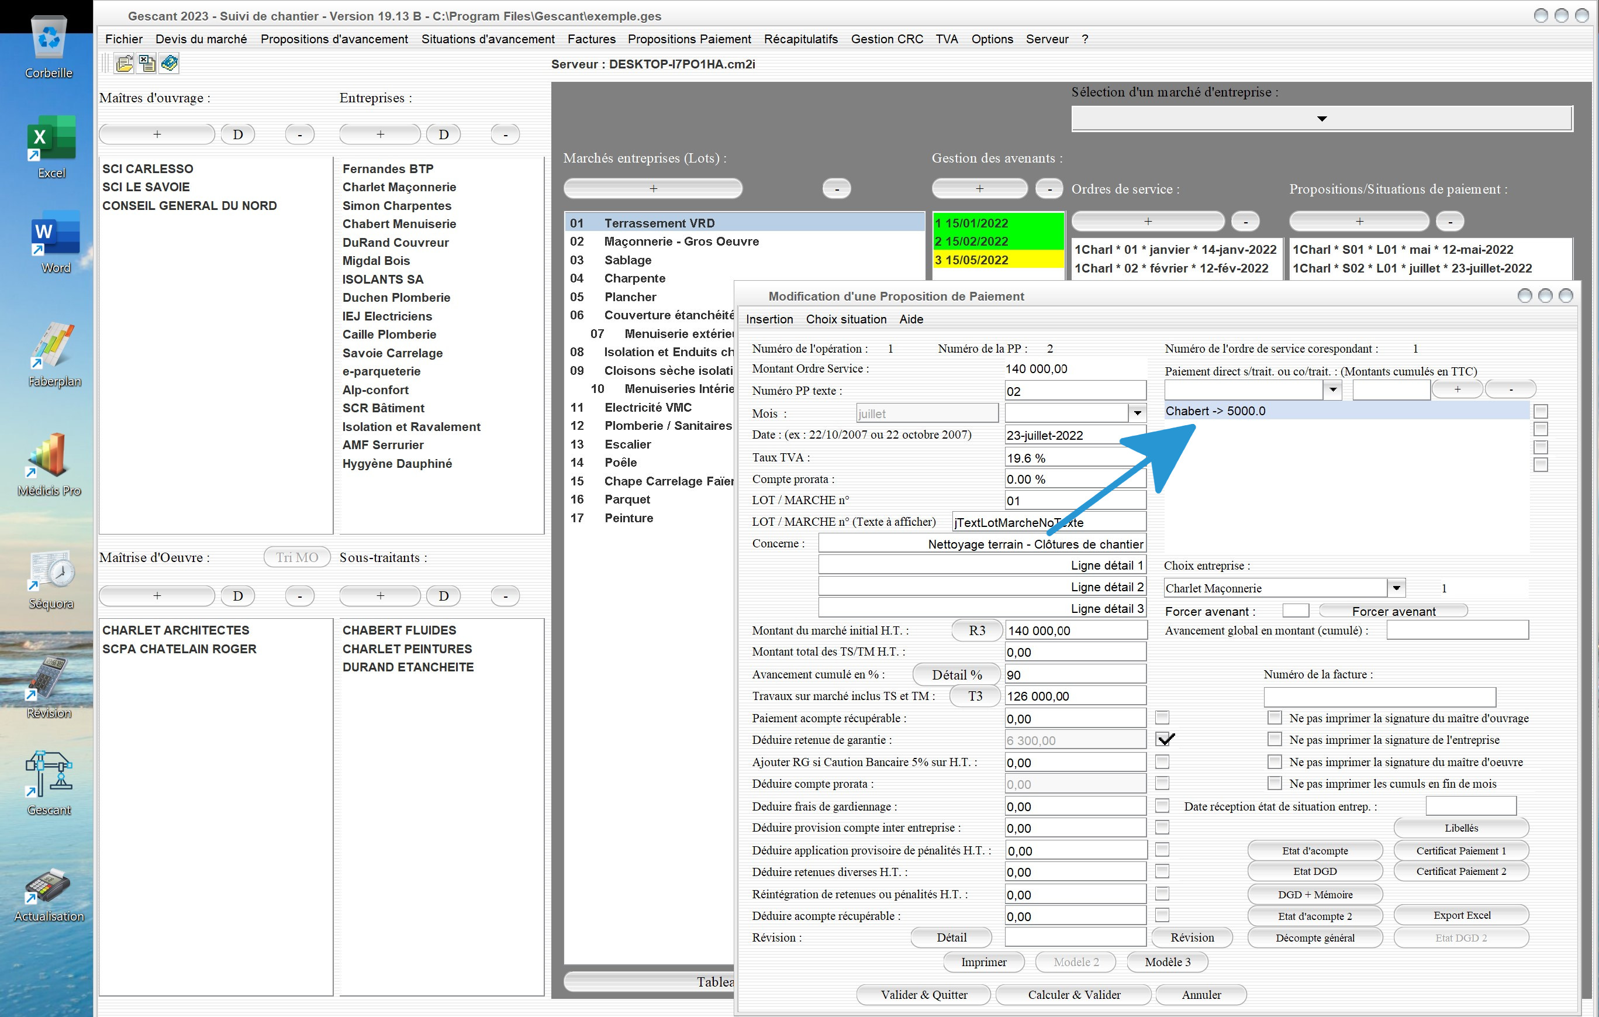Open the Gestion CRC menu

[887, 39]
